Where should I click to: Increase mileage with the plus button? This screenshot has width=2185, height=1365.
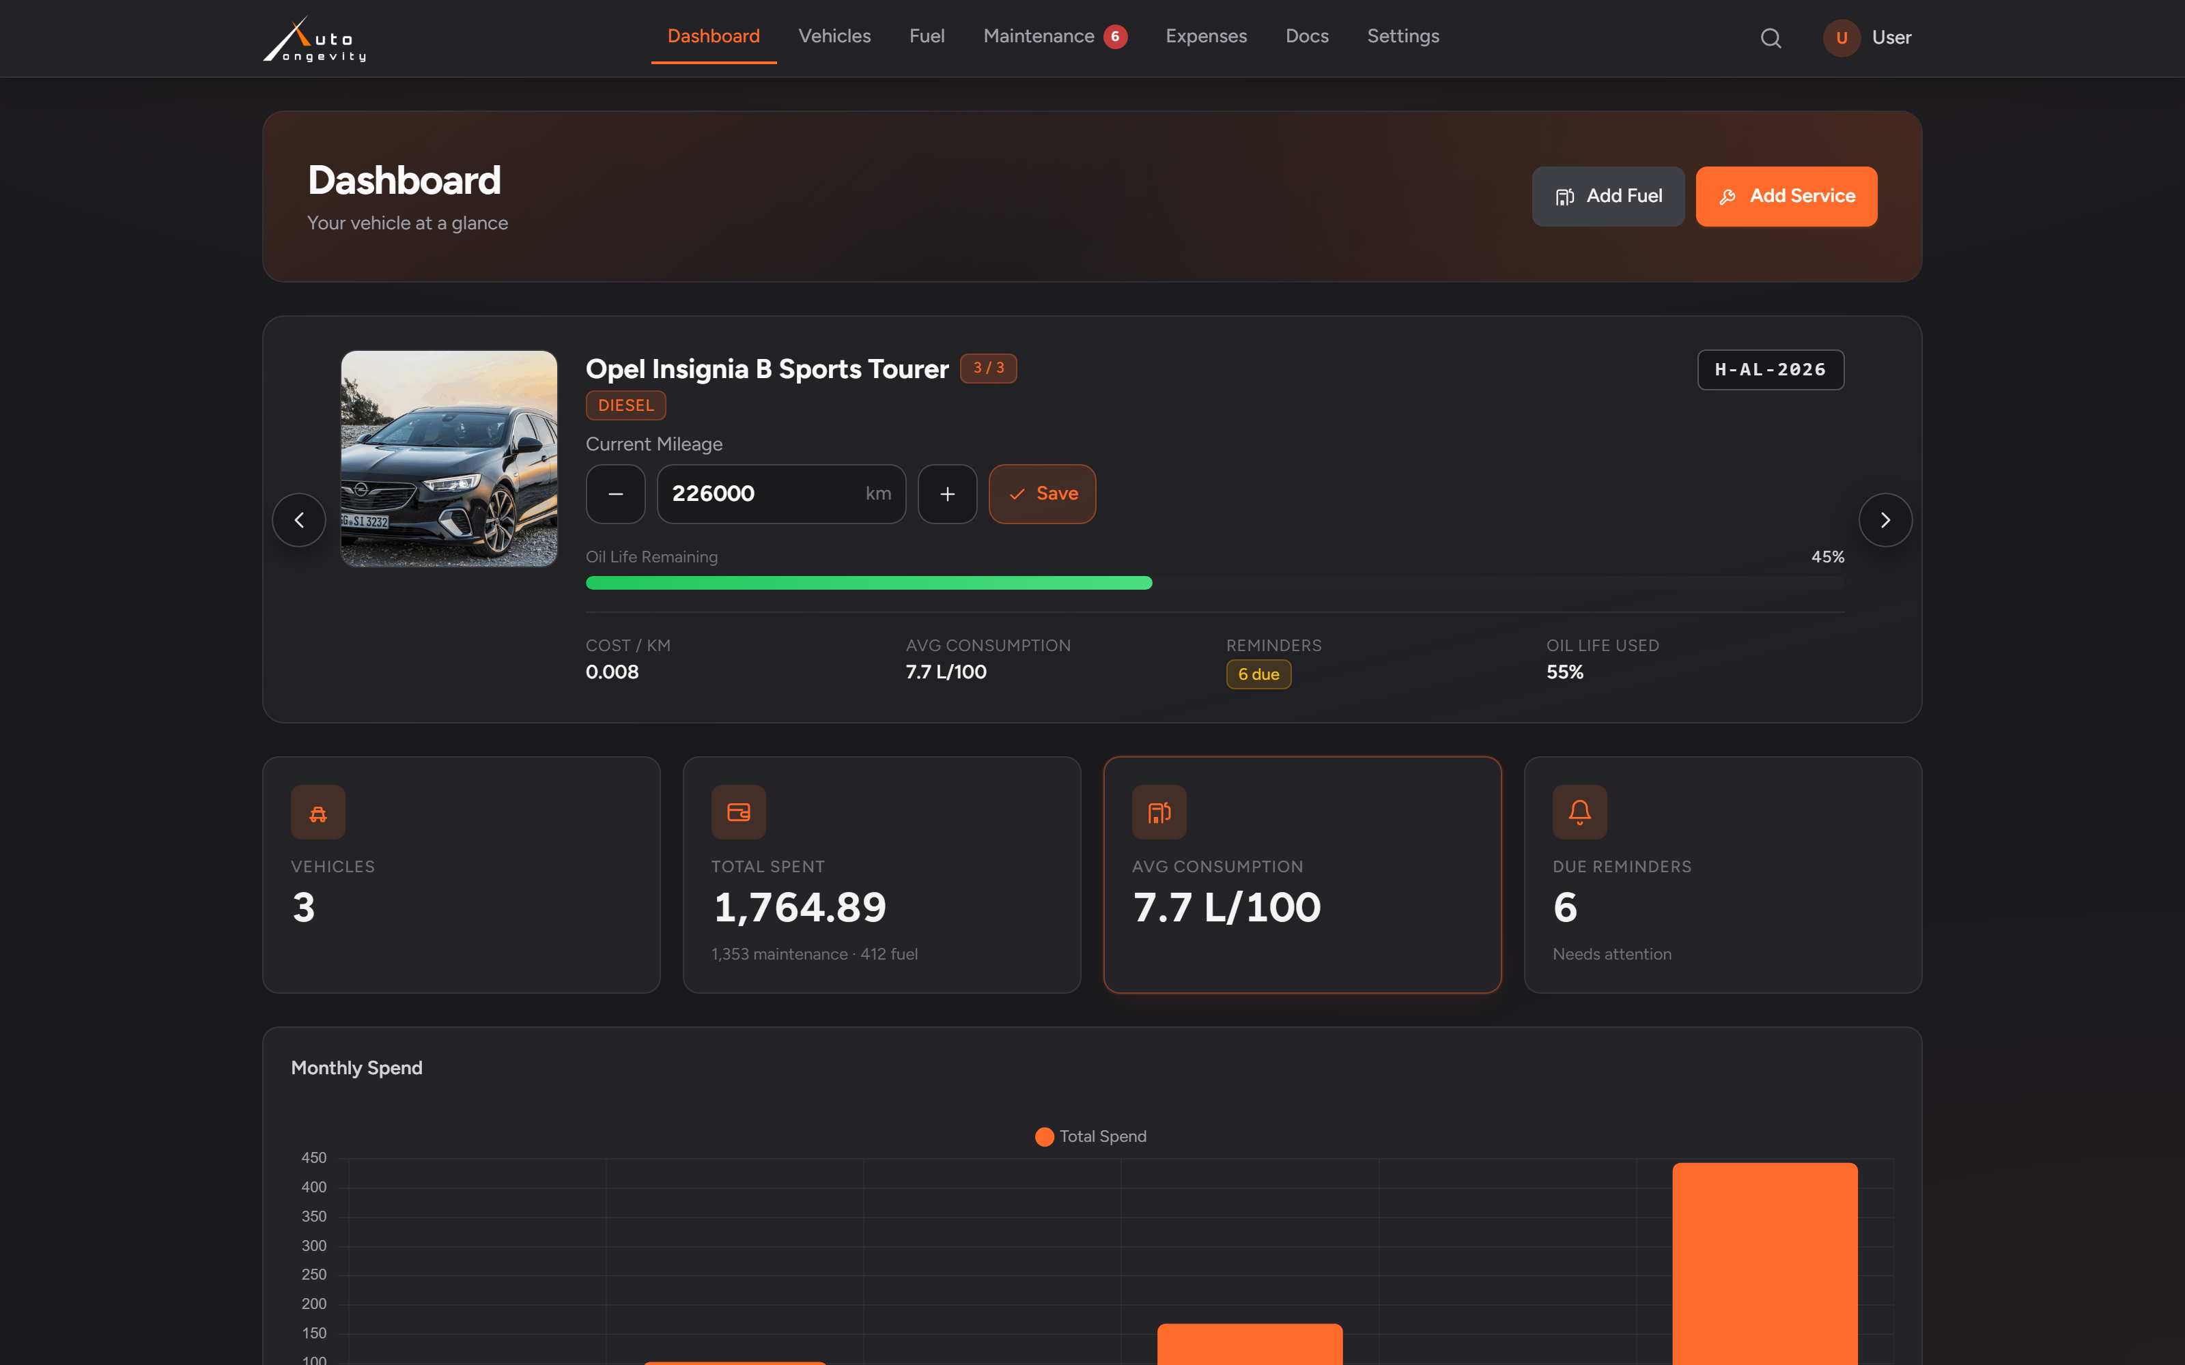(947, 494)
